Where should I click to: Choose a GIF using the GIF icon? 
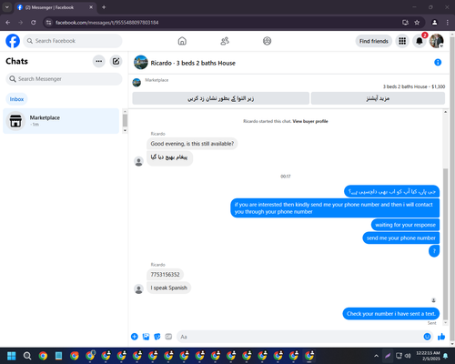pyautogui.click(x=168, y=337)
